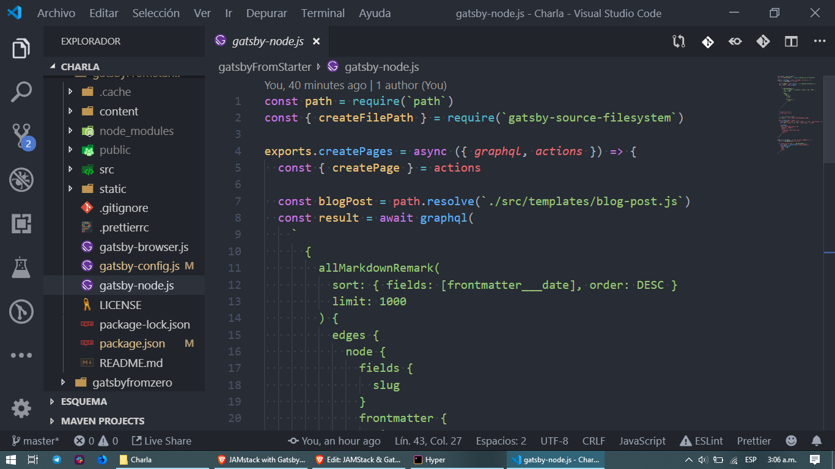This screenshot has height=469, width=835.
Task: Open the Debug view in activity bar
Action: [21, 180]
